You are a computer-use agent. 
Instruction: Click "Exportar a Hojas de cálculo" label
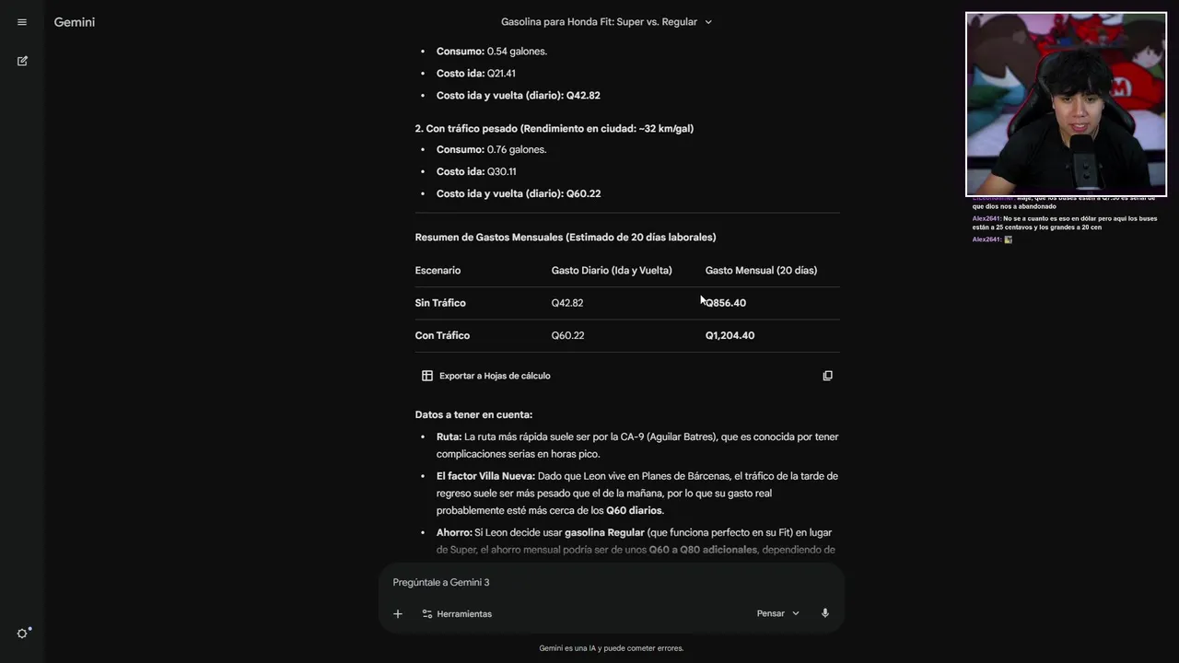point(495,376)
